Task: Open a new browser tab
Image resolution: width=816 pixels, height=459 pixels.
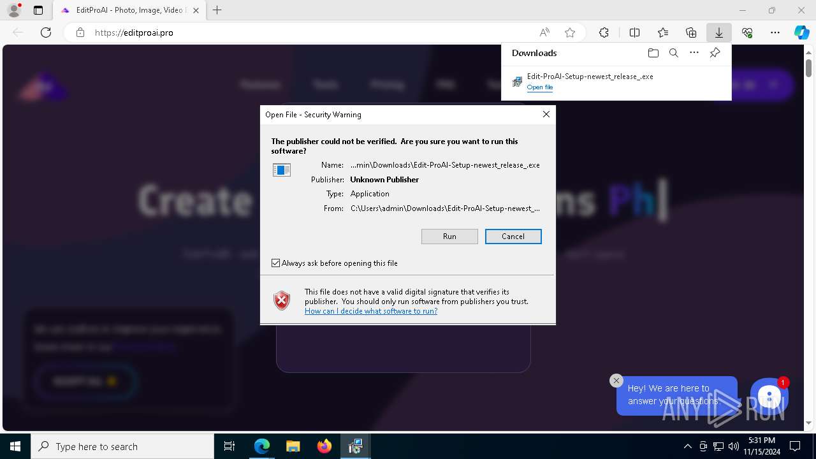Action: [217, 10]
